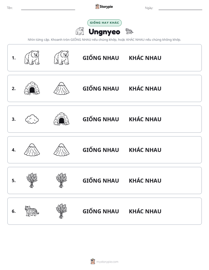Image resolution: width=209 pixels, height=270 pixels.
Task: Click the Tên name input line
Action: [x=48, y=8]
